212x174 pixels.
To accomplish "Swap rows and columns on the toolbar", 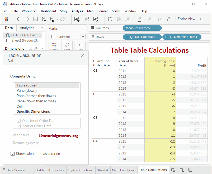I will click(110, 19).
